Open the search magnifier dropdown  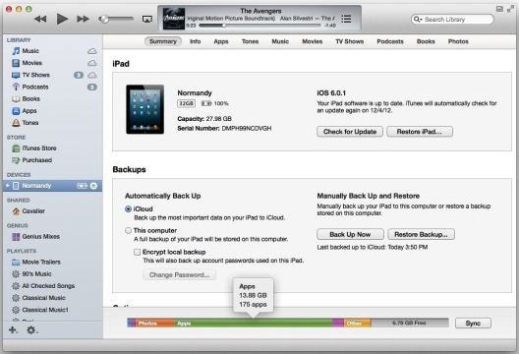[x=418, y=20]
